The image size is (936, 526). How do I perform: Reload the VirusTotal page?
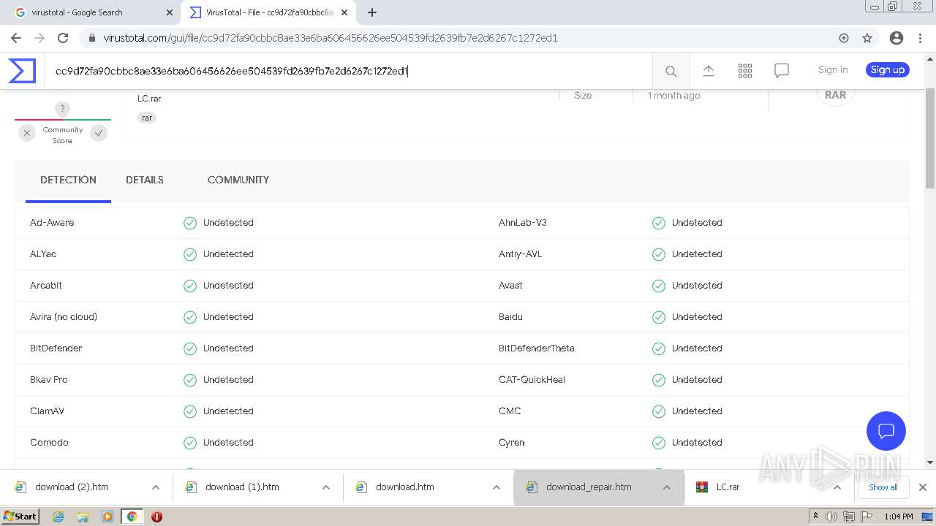[x=63, y=38]
